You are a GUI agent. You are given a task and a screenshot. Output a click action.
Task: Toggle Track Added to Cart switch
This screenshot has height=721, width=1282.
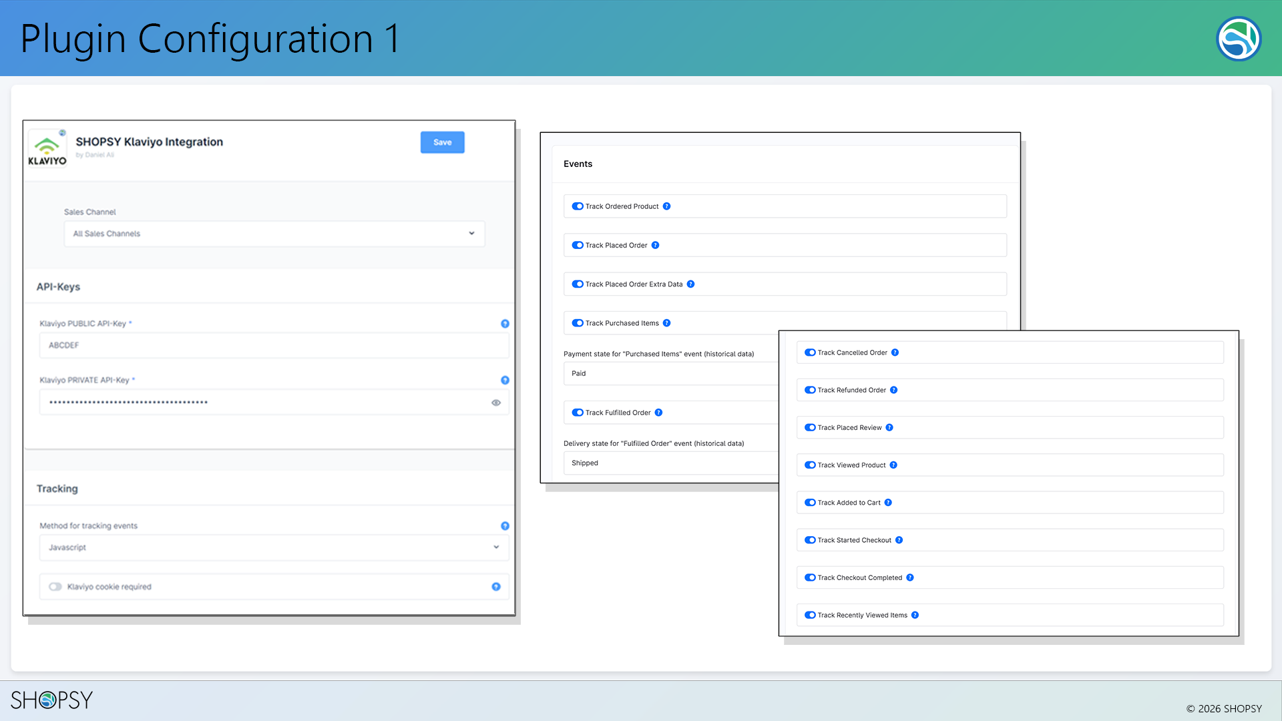(x=810, y=503)
